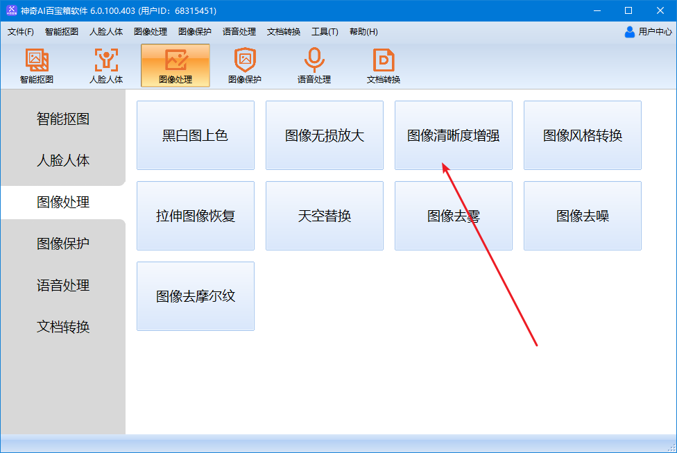Screen dimensions: 677x453
Task: Switch to 语音处理 sidebar tab
Action: pyautogui.click(x=63, y=285)
